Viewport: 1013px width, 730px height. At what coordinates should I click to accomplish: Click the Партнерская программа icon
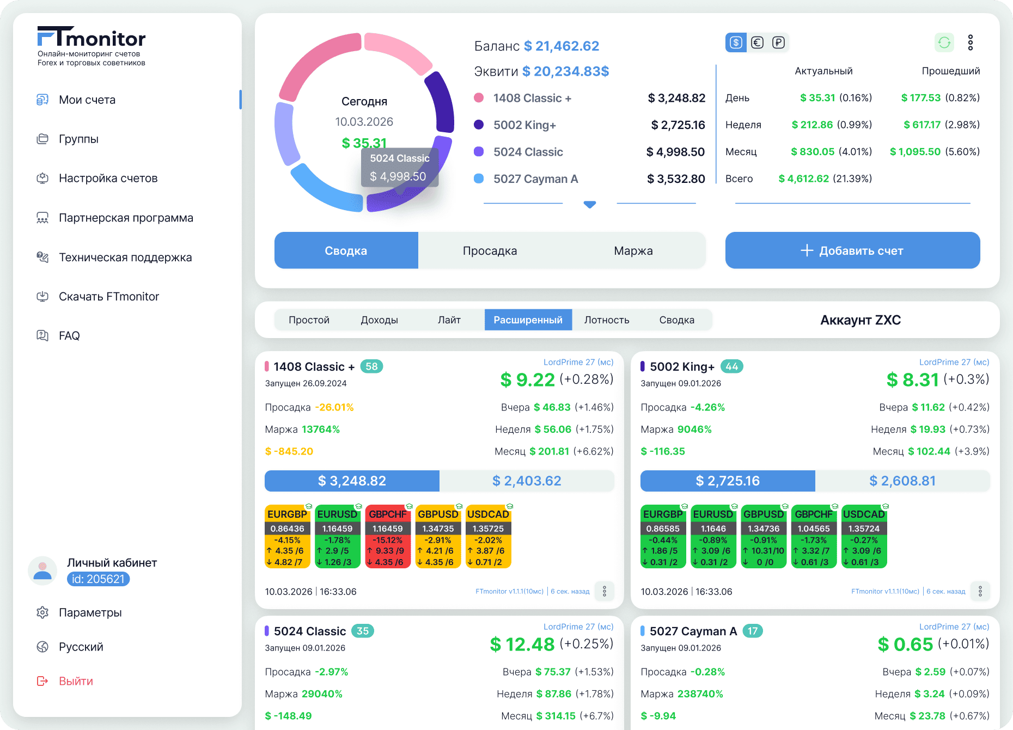pos(42,218)
